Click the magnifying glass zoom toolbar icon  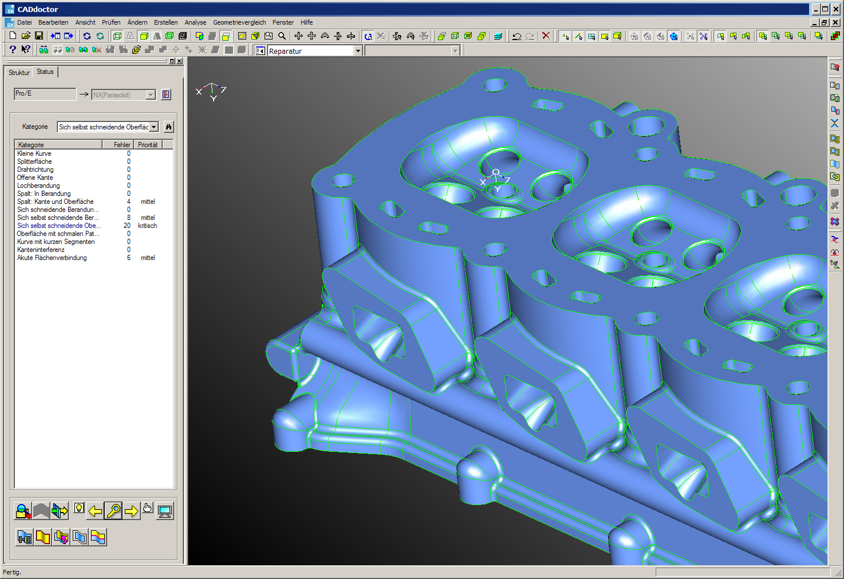coord(282,36)
